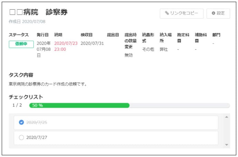Click the 作成日 2020/07/08 text

coord(27,21)
